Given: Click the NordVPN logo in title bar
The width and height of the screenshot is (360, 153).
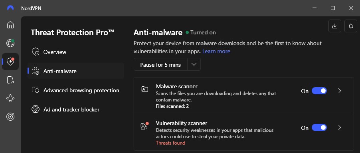Looking at the screenshot, I should coord(10,8).
